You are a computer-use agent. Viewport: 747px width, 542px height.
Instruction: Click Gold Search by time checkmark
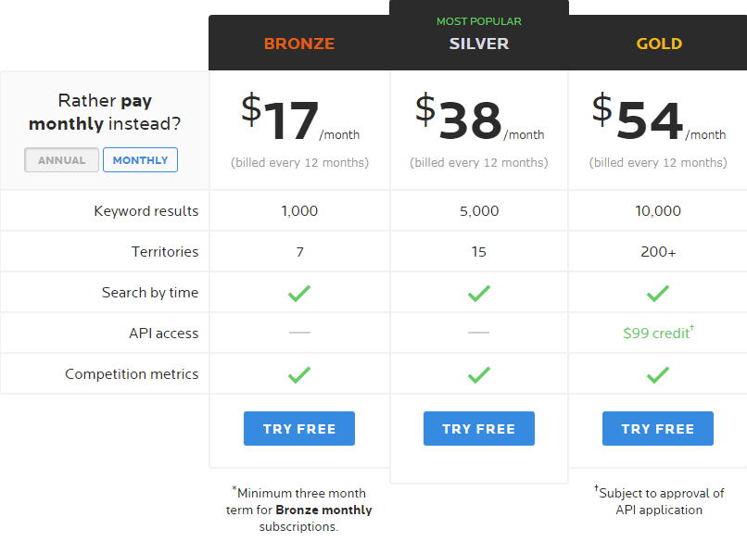[x=658, y=293]
